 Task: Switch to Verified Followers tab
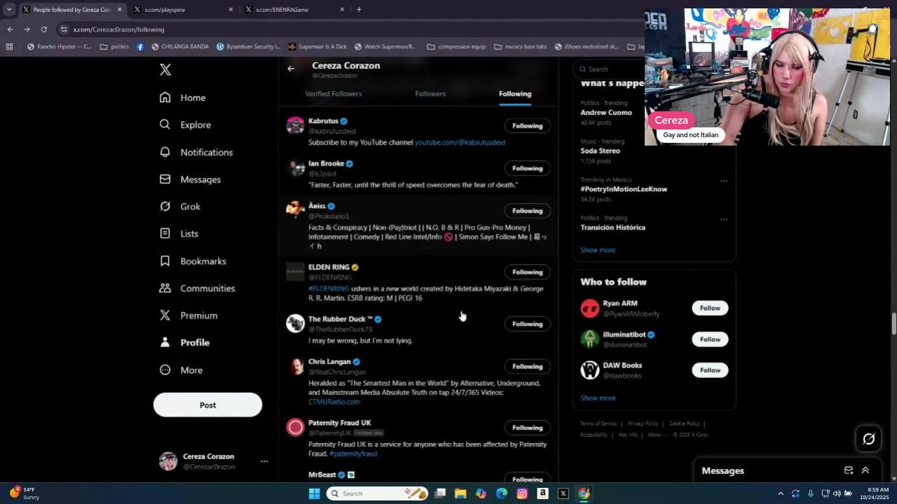point(334,94)
